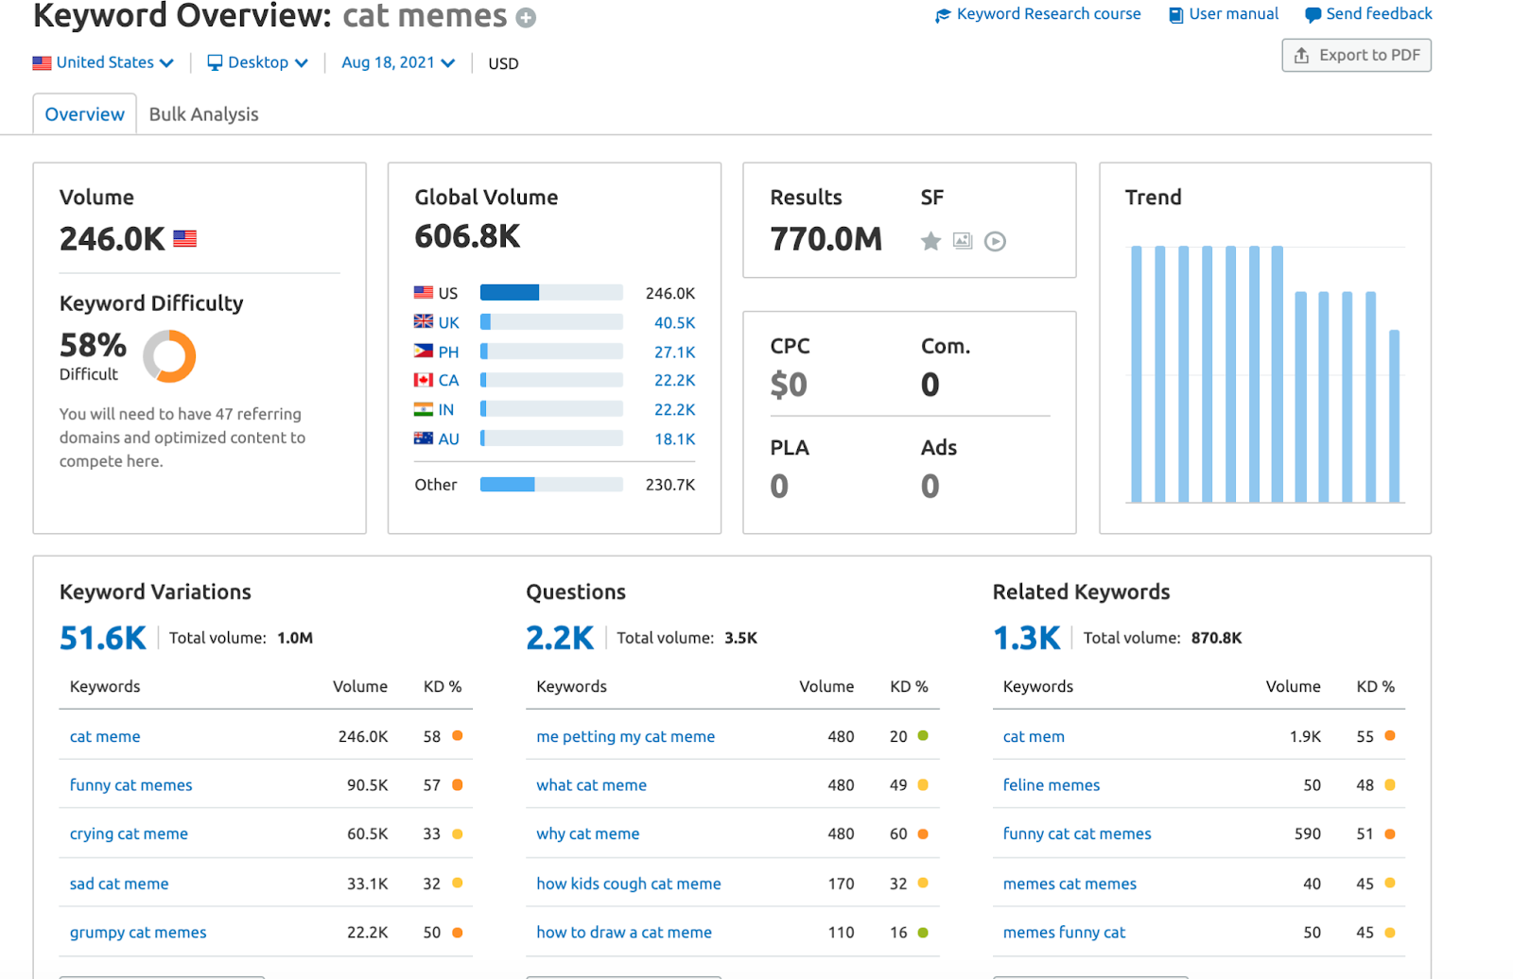Screen dimensions: 1513x979
Task: Open the 51.6K keyword variations count
Action: (x=102, y=638)
